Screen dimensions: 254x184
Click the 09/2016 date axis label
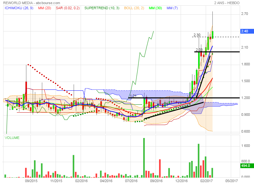click(x=156, y=181)
